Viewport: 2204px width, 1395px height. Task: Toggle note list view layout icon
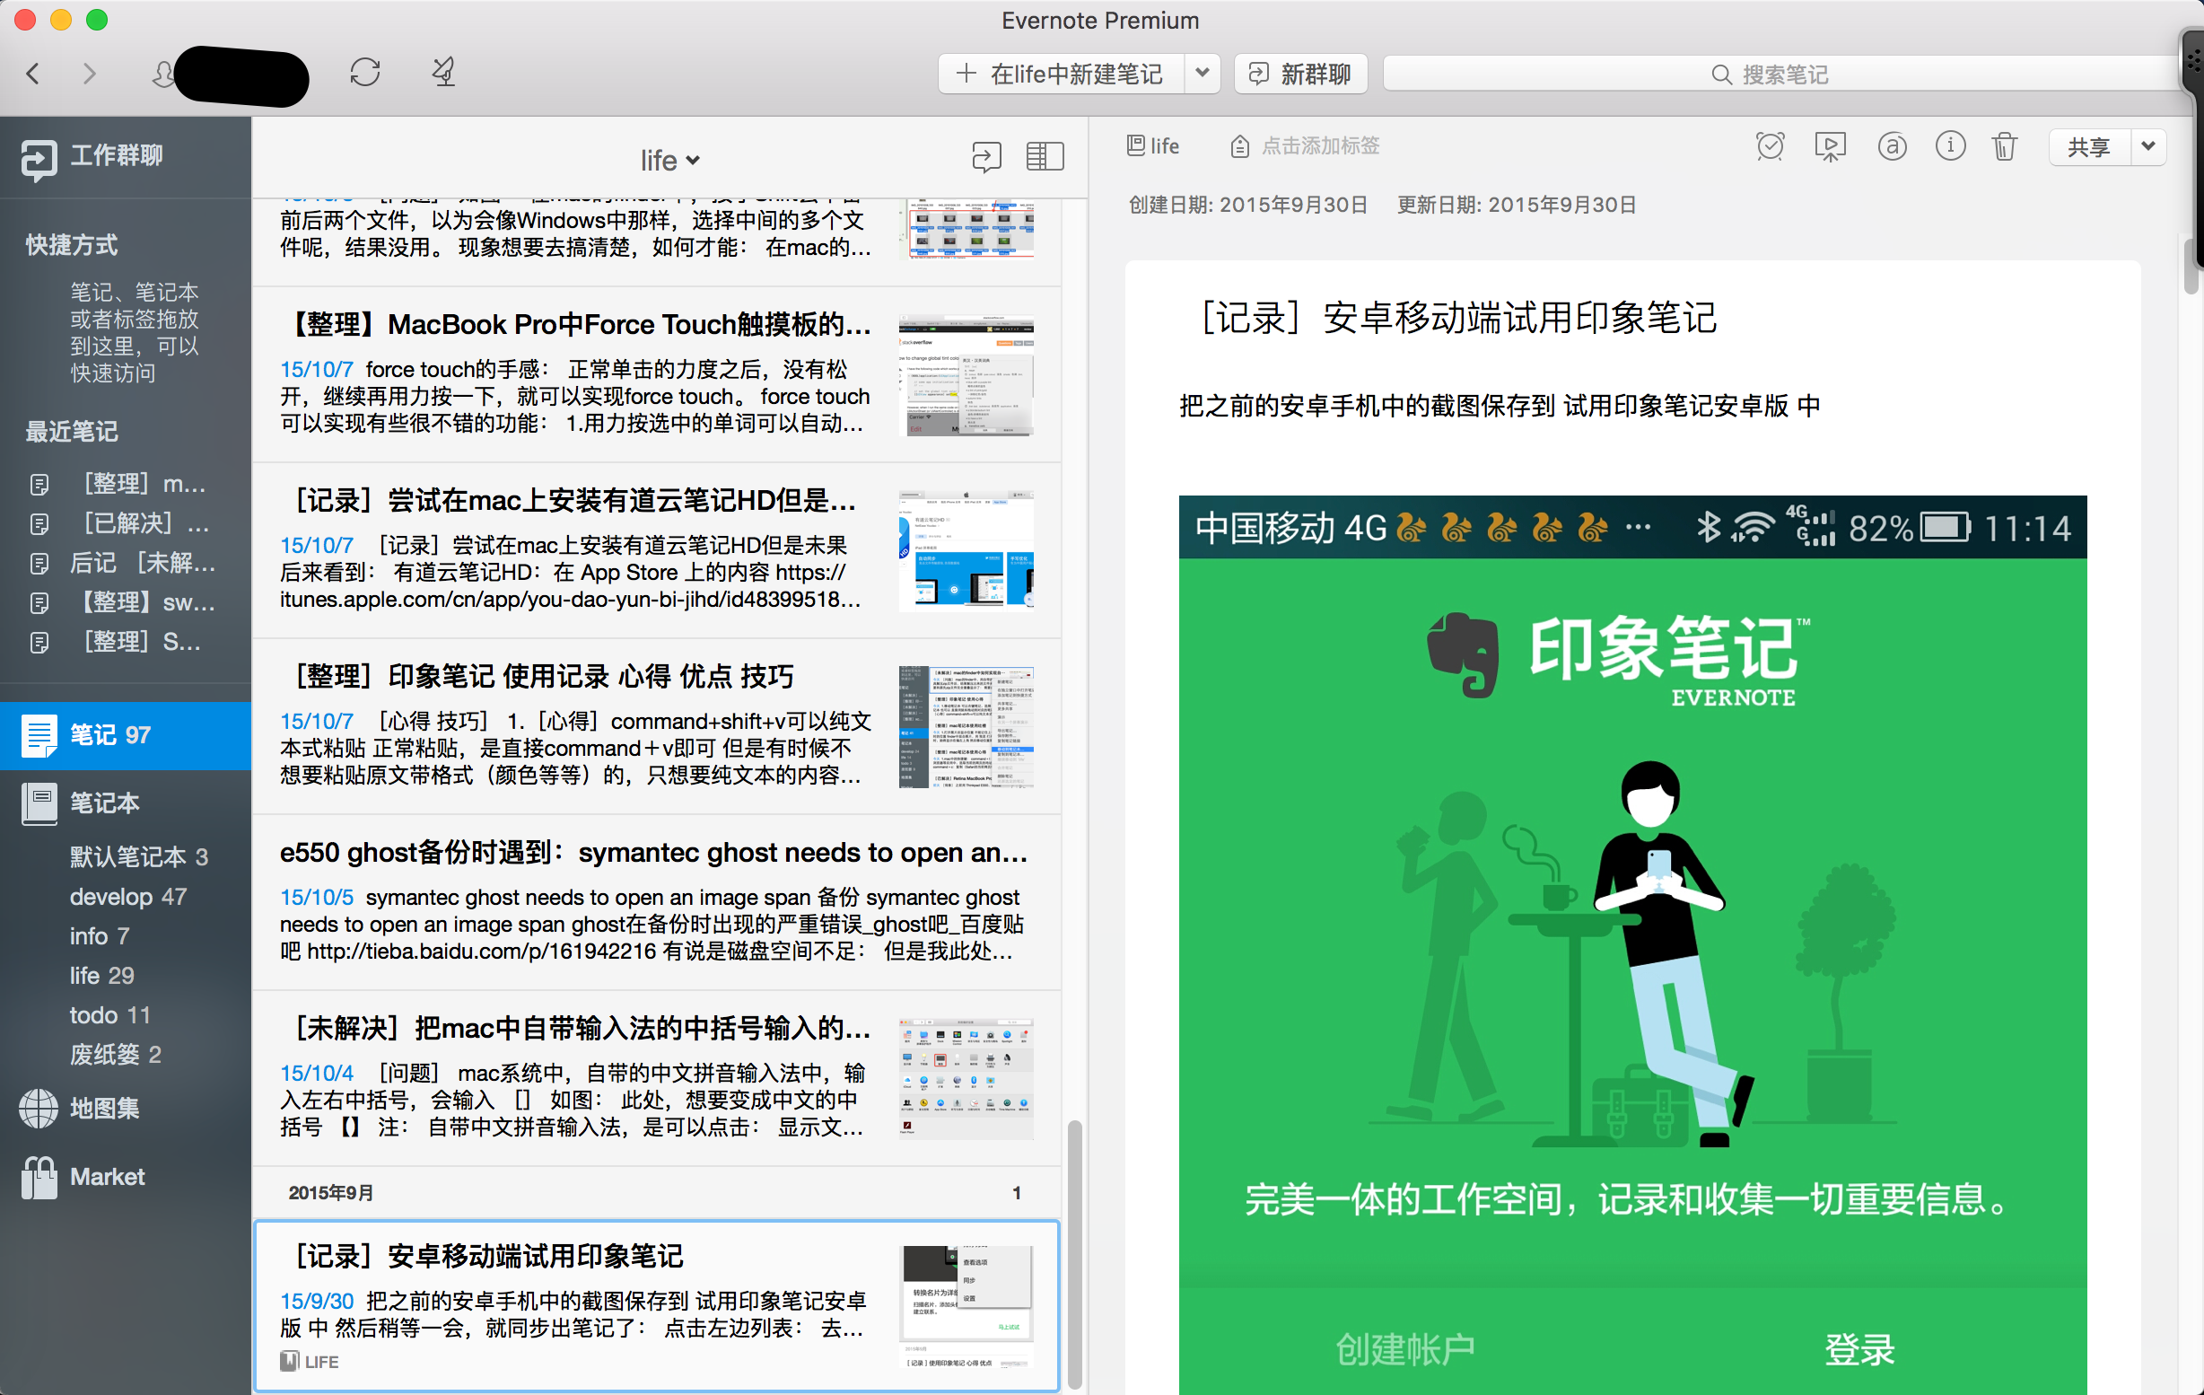coord(1045,157)
